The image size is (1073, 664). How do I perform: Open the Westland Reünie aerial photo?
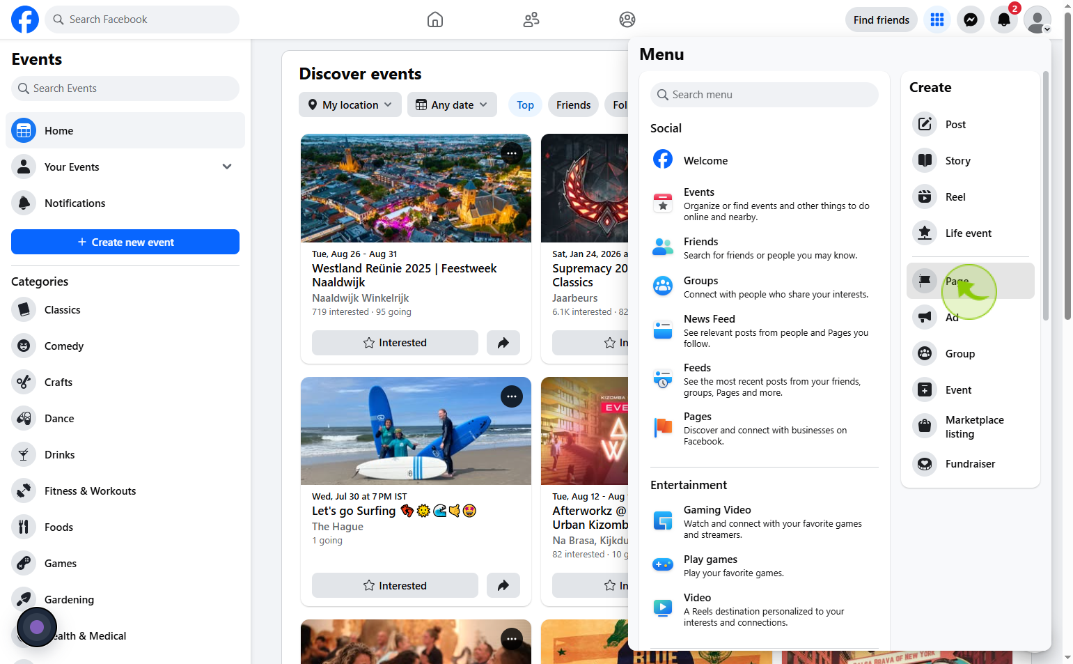click(x=416, y=188)
